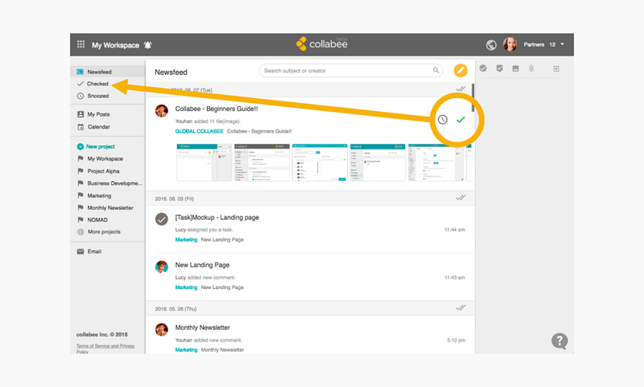Image resolution: width=644 pixels, height=387 pixels.
Task: Focus the Search subject or creator field
Action: 351,71
